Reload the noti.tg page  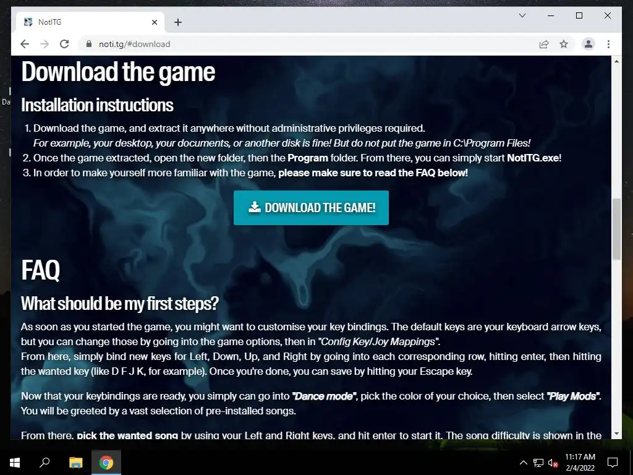[64, 44]
